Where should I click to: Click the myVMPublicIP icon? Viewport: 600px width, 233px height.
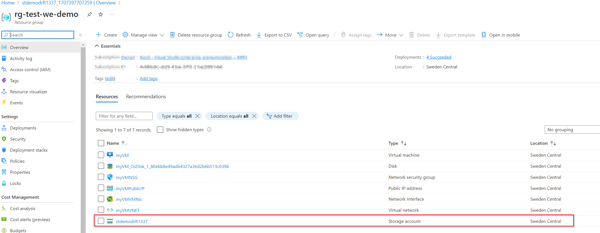tap(110, 188)
